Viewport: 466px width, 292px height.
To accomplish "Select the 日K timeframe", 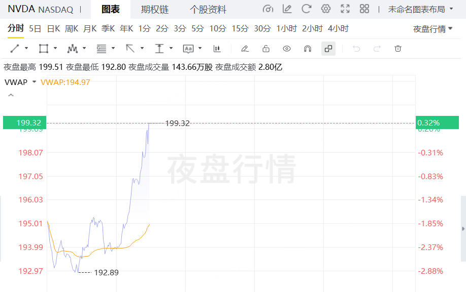I will 53,29.
